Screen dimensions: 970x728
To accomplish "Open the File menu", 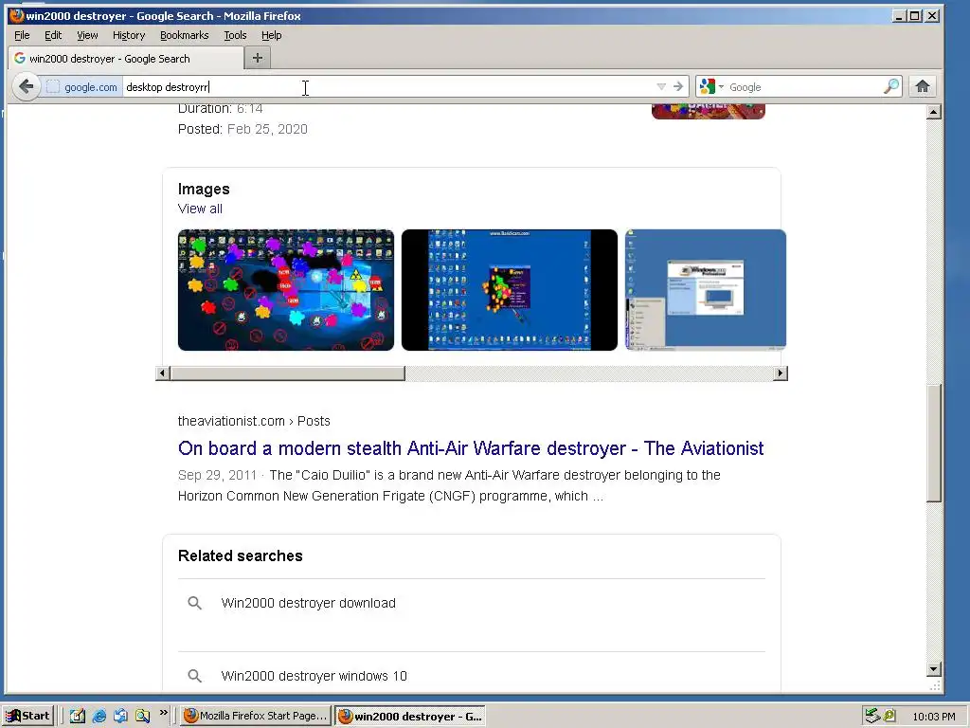I will point(22,35).
